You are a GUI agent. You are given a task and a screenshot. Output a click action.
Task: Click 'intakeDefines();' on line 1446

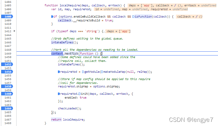point(65,42)
